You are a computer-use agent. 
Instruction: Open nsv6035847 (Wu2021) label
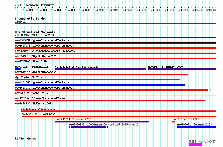point(186,119)
